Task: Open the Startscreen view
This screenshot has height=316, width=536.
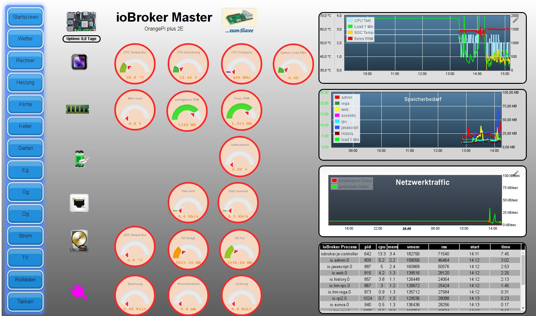Action: coord(25,17)
